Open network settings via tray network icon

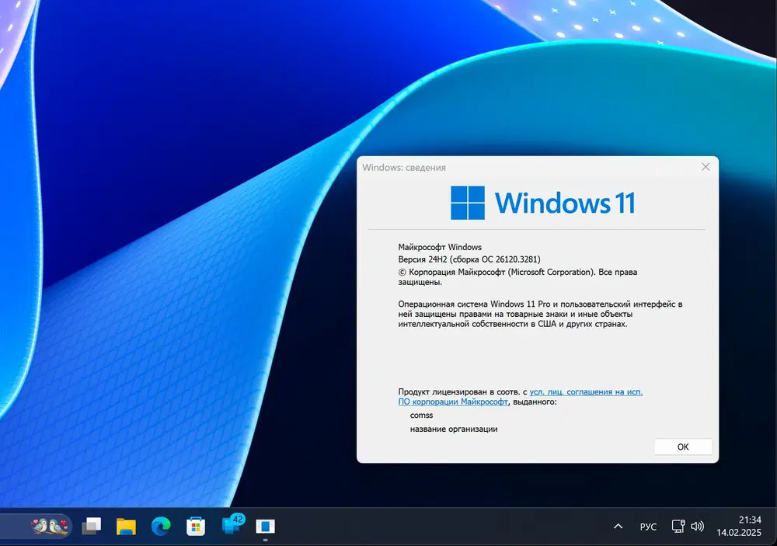click(678, 526)
